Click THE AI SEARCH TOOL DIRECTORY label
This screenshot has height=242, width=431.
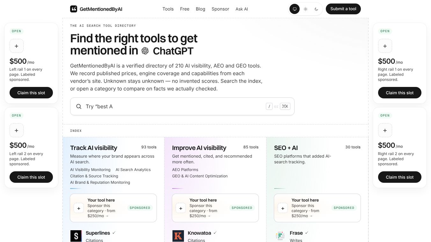(103, 26)
